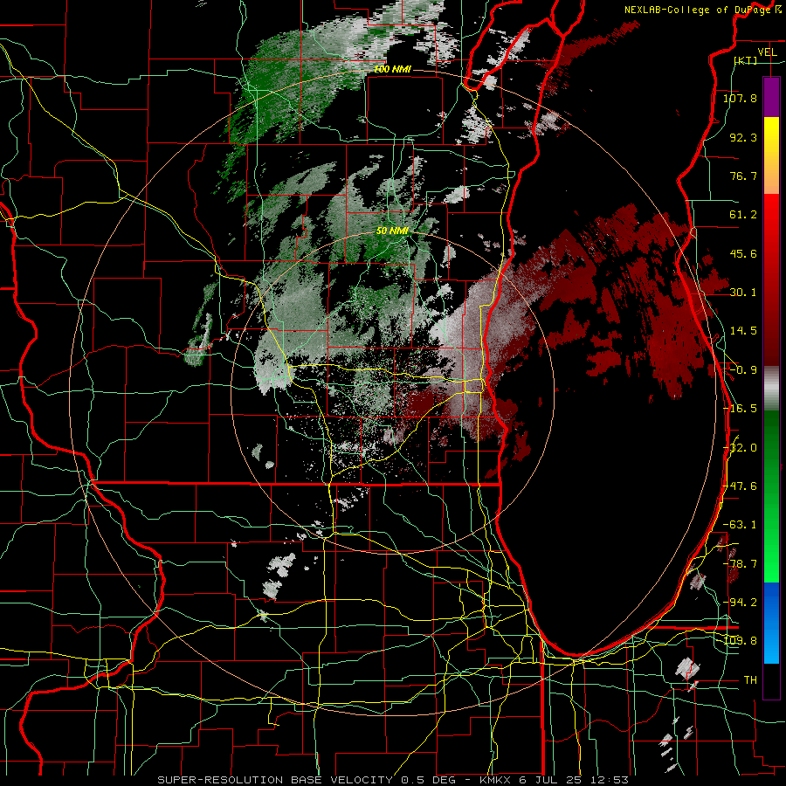The height and width of the screenshot is (786, 786).
Task: Click the -16.5 velocity scale value
Action: (740, 408)
